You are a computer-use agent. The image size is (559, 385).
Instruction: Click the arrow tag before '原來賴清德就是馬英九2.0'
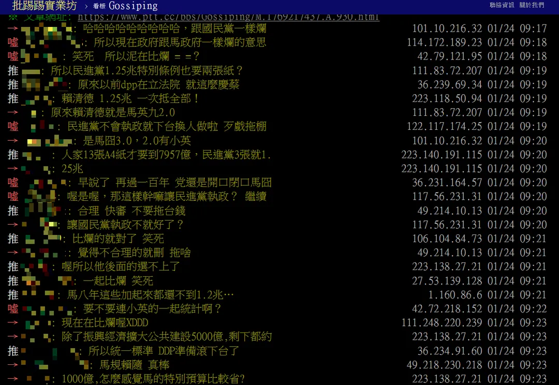[13, 113]
